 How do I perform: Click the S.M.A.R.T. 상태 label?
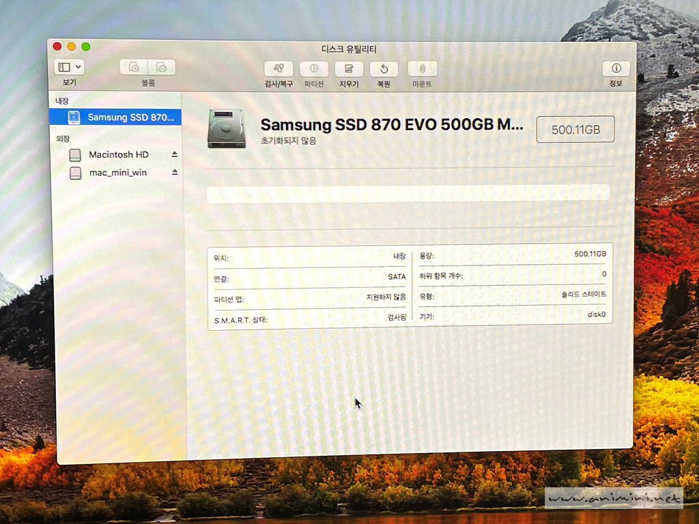pyautogui.click(x=241, y=320)
